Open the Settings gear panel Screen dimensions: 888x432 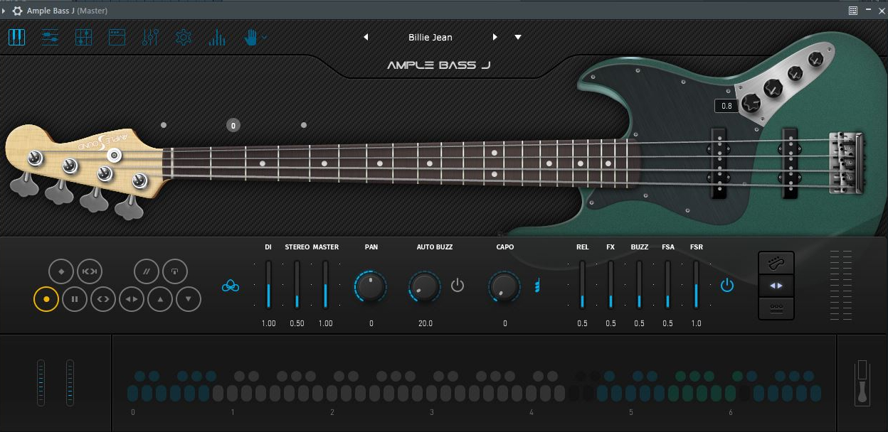(184, 37)
